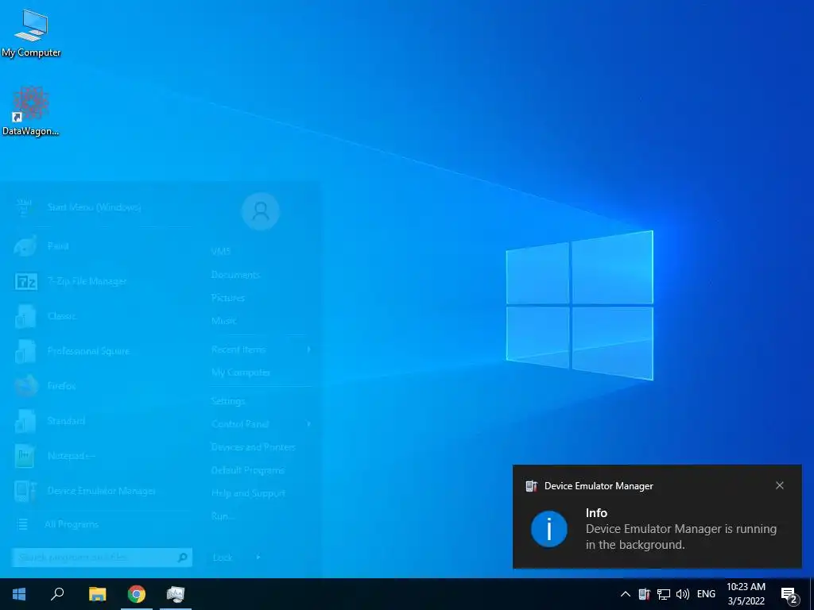Switch to Google Chrome on the taskbar
The height and width of the screenshot is (610, 814).
pyautogui.click(x=137, y=594)
